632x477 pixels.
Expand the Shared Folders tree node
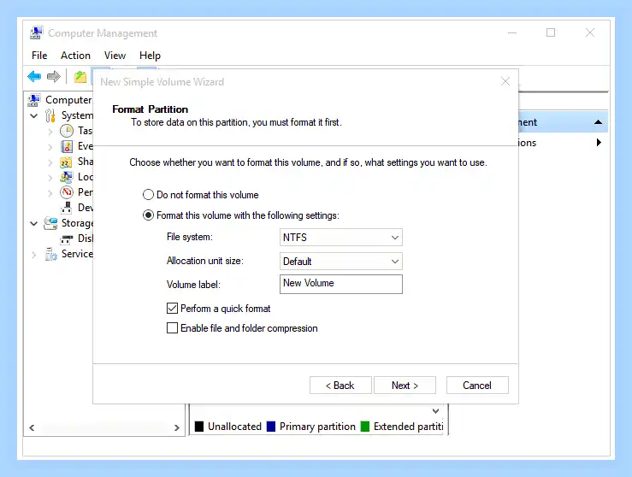(x=50, y=162)
